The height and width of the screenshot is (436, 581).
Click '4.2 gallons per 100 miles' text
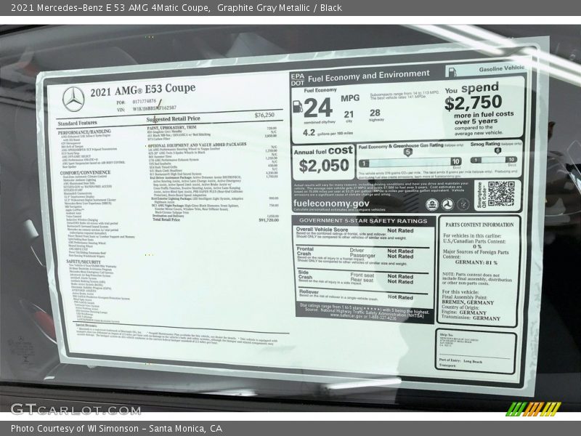pyautogui.click(x=328, y=132)
